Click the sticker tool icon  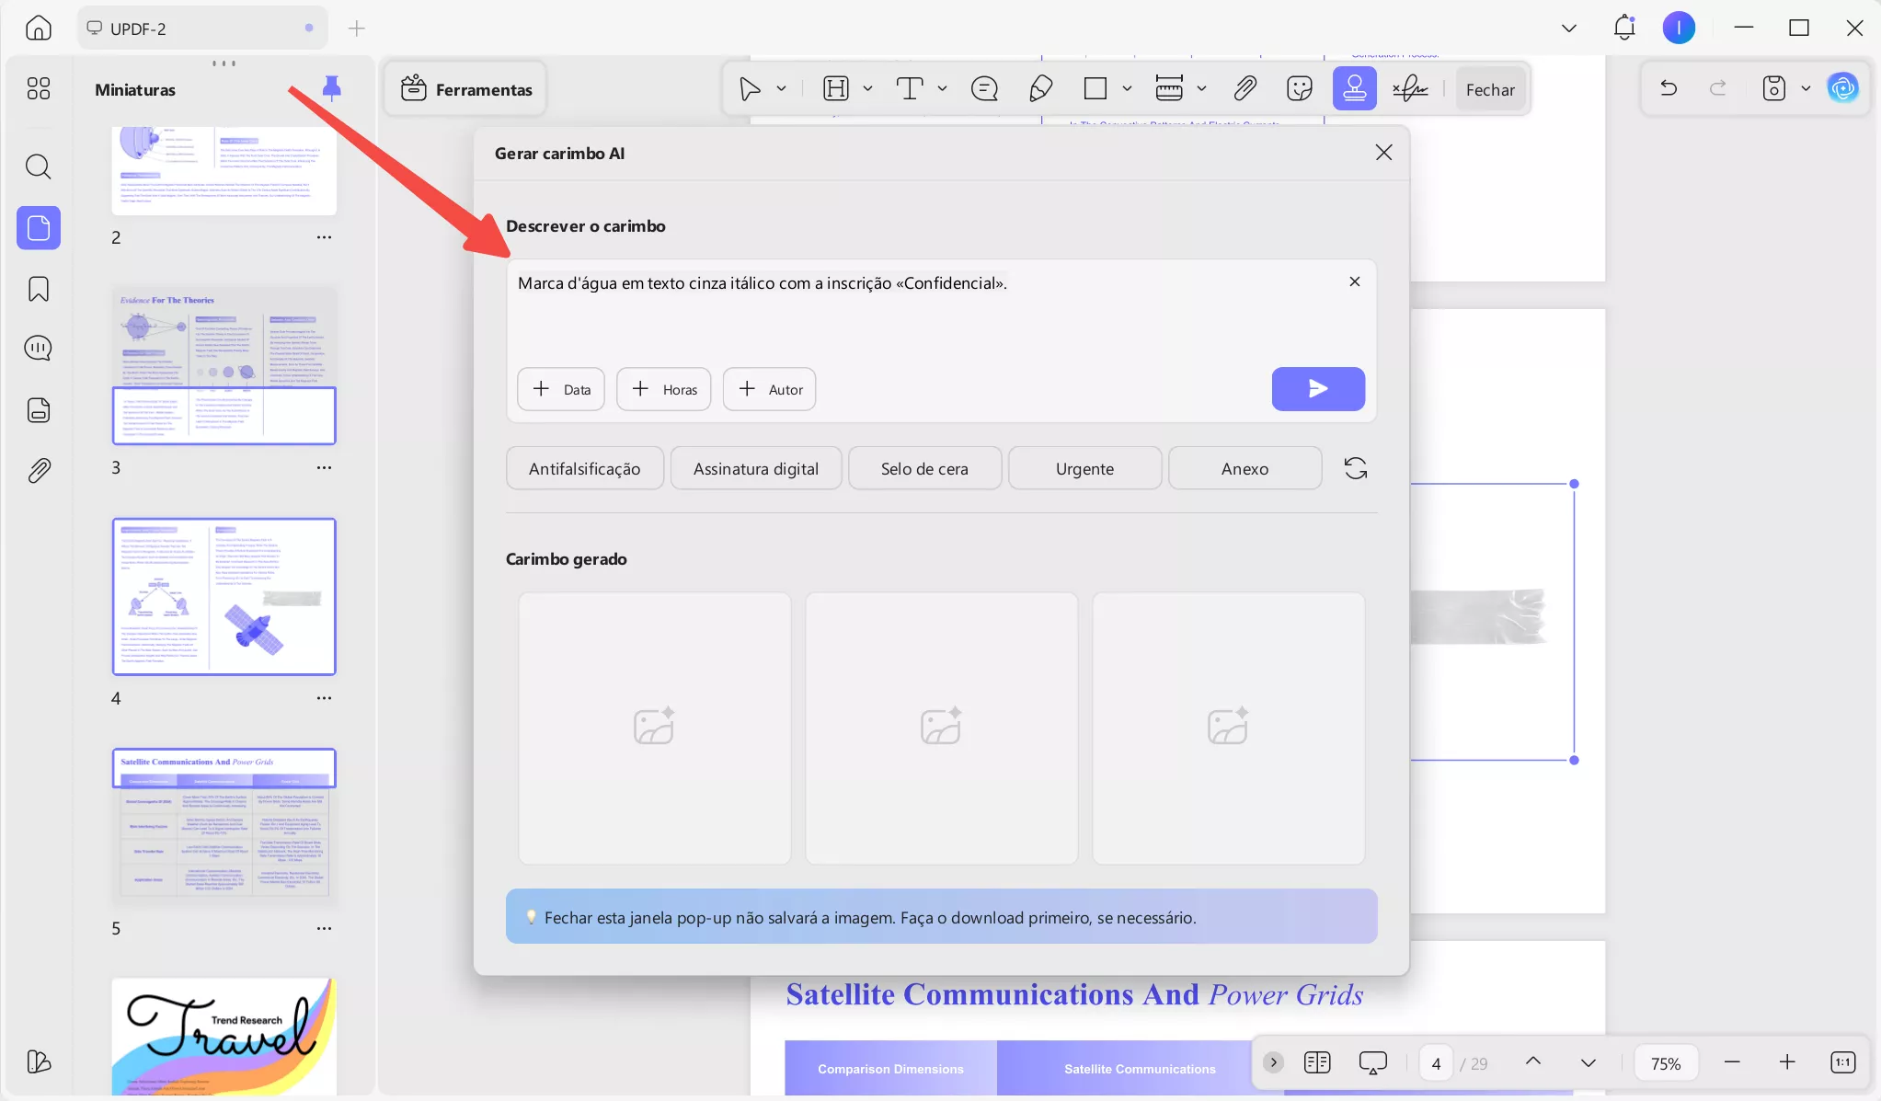coord(1299,89)
